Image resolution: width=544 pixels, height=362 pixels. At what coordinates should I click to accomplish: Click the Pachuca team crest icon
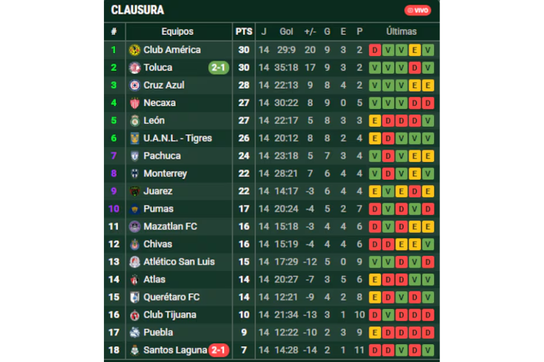(x=135, y=156)
